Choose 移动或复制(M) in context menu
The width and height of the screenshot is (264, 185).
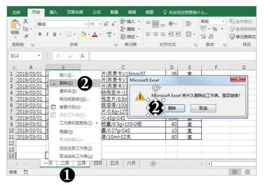(x=74, y=99)
